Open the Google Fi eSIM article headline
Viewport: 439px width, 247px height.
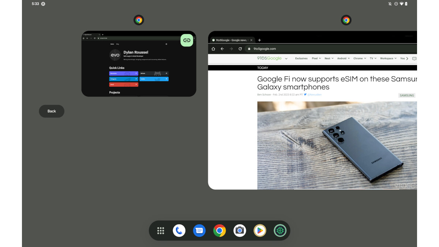click(x=337, y=83)
